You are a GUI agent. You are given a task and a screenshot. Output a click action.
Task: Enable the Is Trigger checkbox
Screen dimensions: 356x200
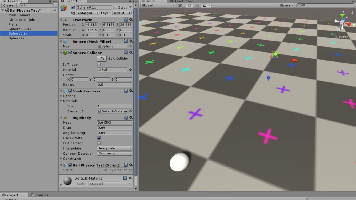tap(99, 64)
